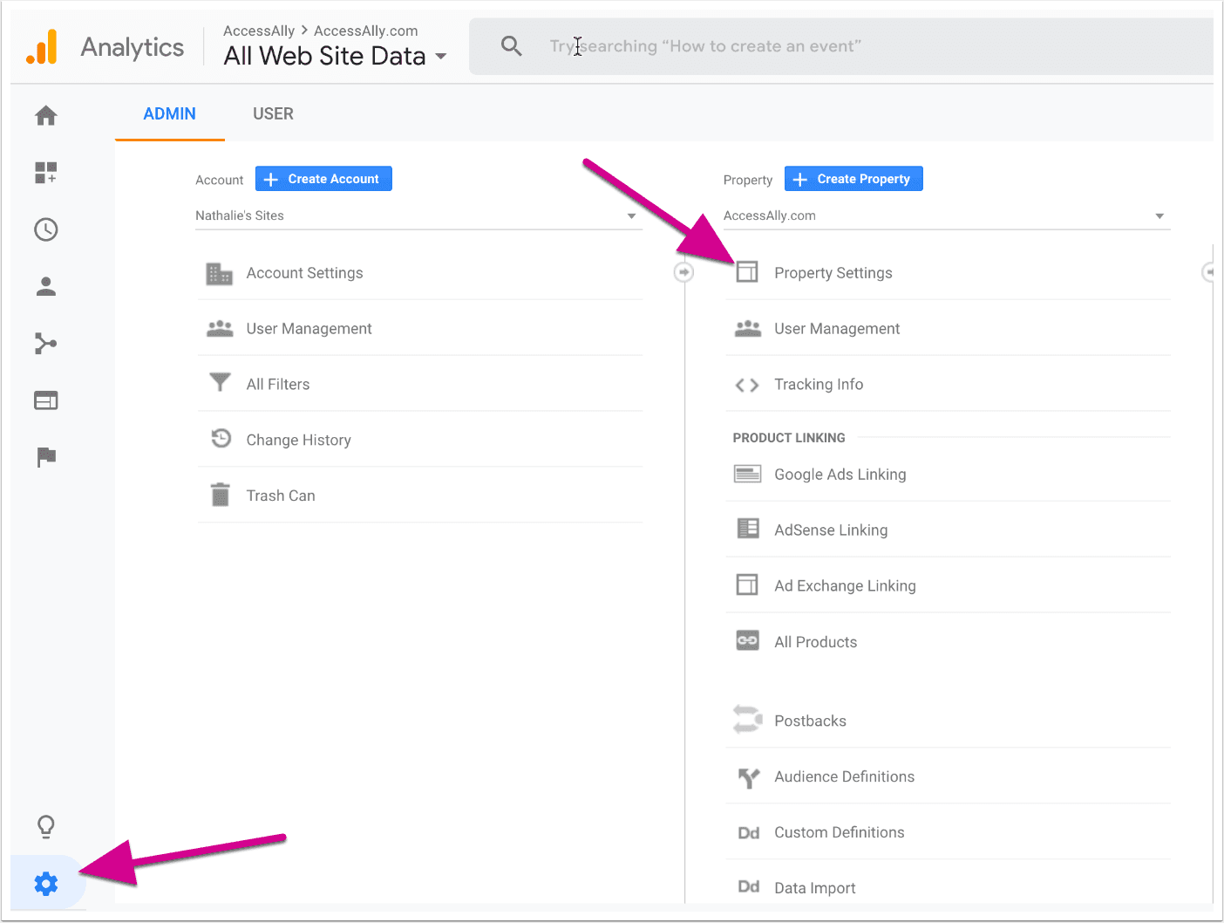Image resolution: width=1224 pixels, height=923 pixels.
Task: Open Trash Can link
Action: pyautogui.click(x=281, y=496)
